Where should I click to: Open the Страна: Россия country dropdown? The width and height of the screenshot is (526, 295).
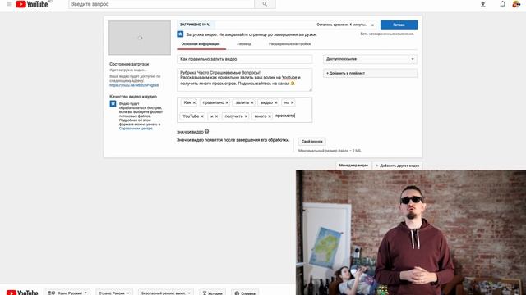click(x=114, y=293)
